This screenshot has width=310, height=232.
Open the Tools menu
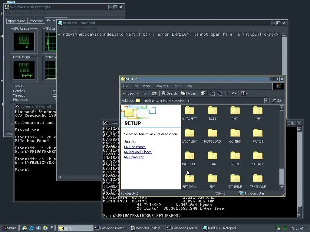pyautogui.click(x=176, y=86)
